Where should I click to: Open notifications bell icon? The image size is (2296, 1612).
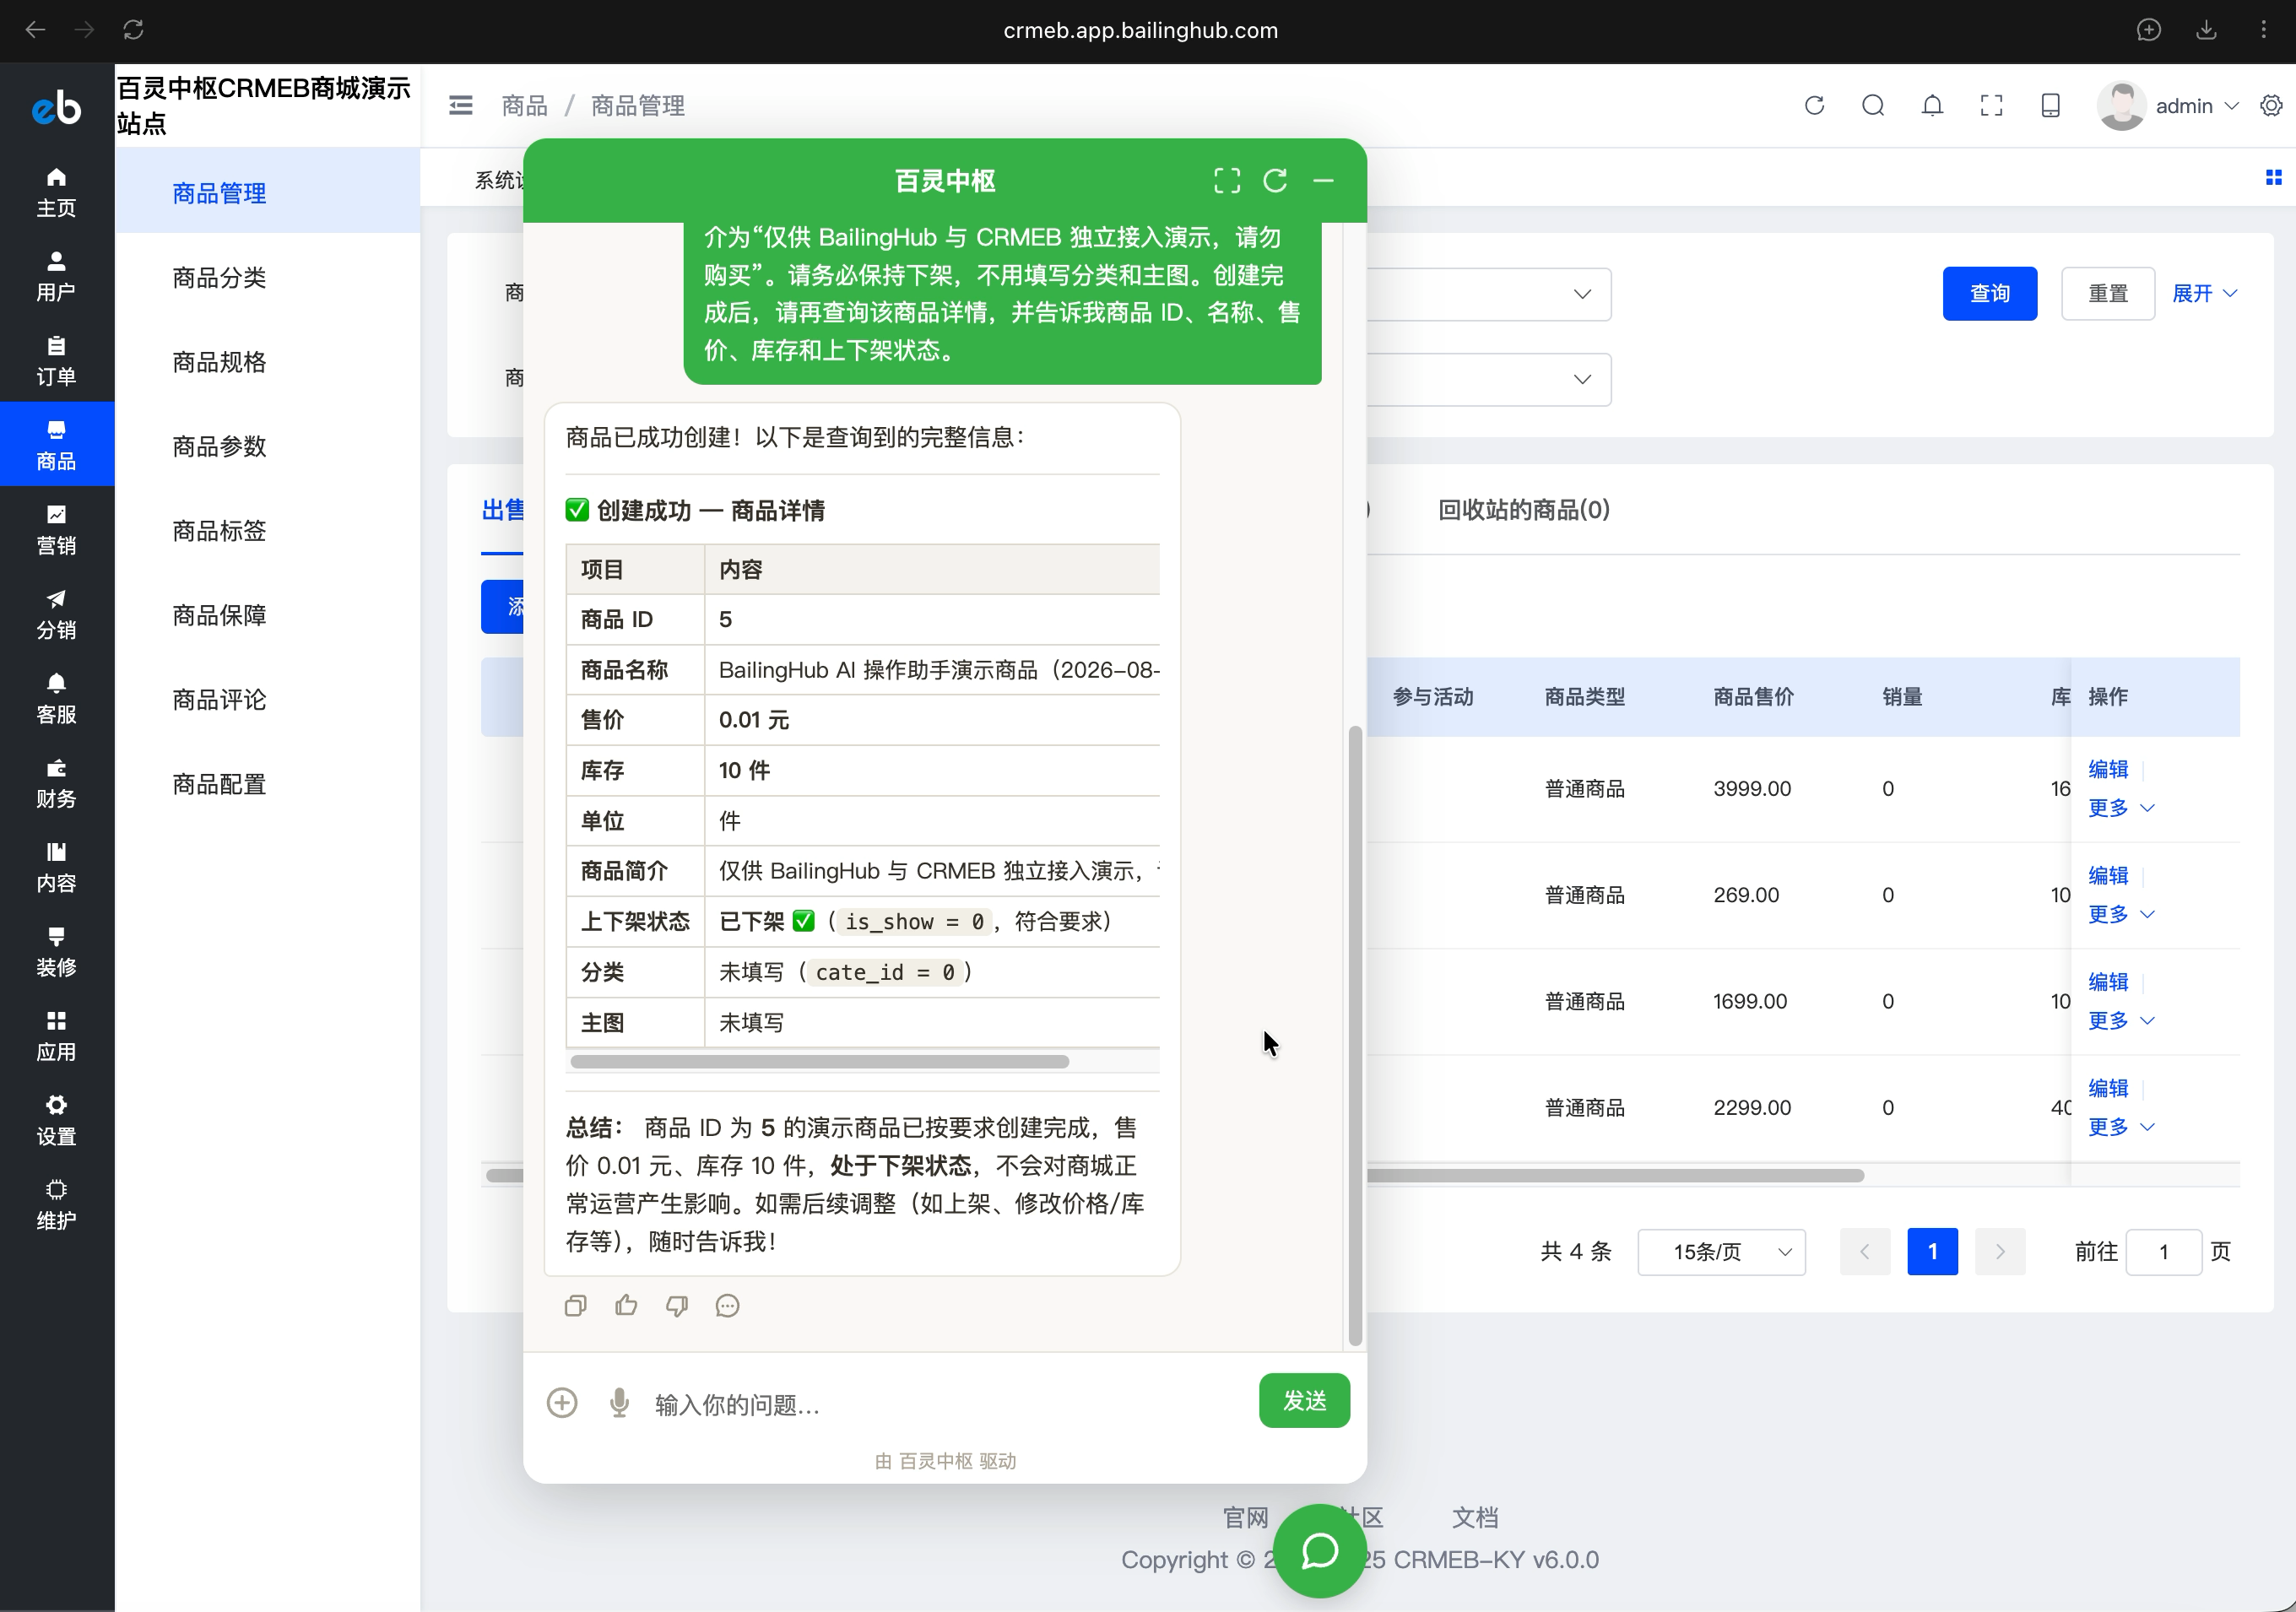point(1932,106)
